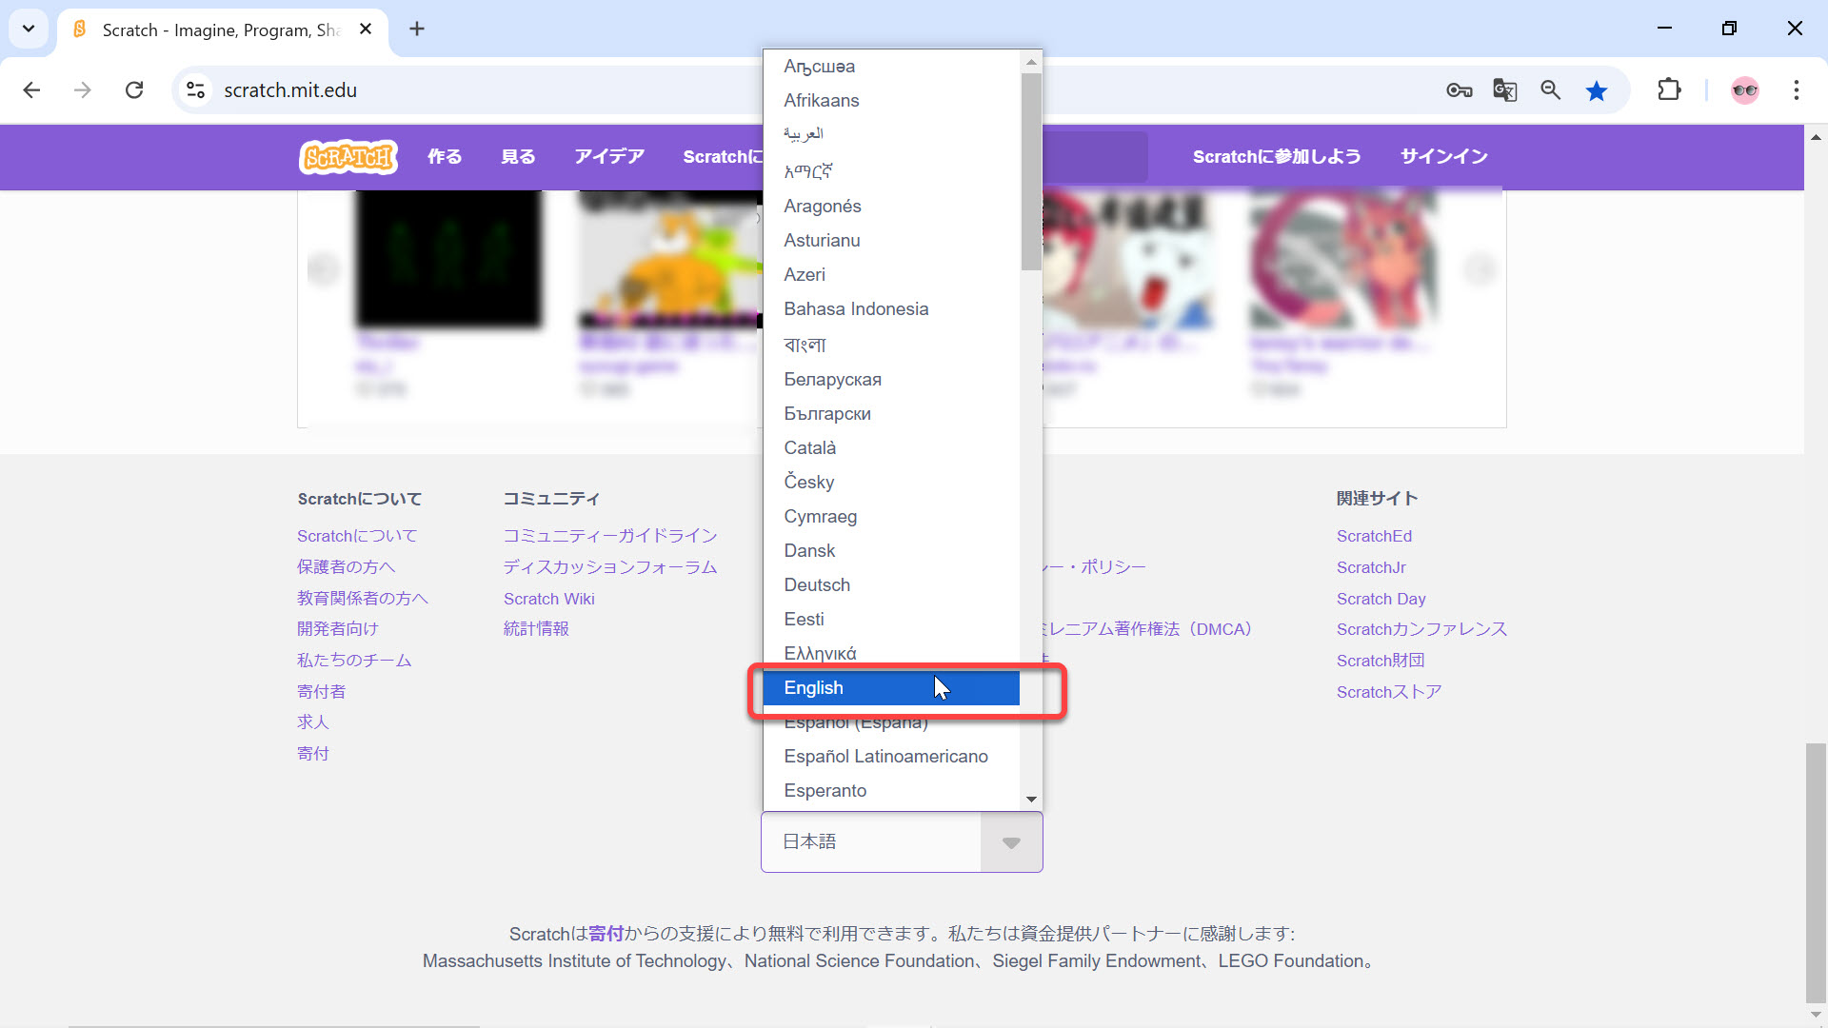Click the 寄付 link in the footer sentence
This screenshot has width=1828, height=1028.
coord(606,934)
